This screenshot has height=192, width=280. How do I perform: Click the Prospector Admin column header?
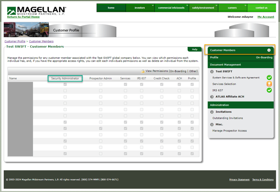click(101, 78)
